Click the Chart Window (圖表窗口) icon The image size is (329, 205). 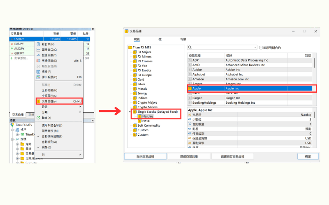click(x=38, y=50)
